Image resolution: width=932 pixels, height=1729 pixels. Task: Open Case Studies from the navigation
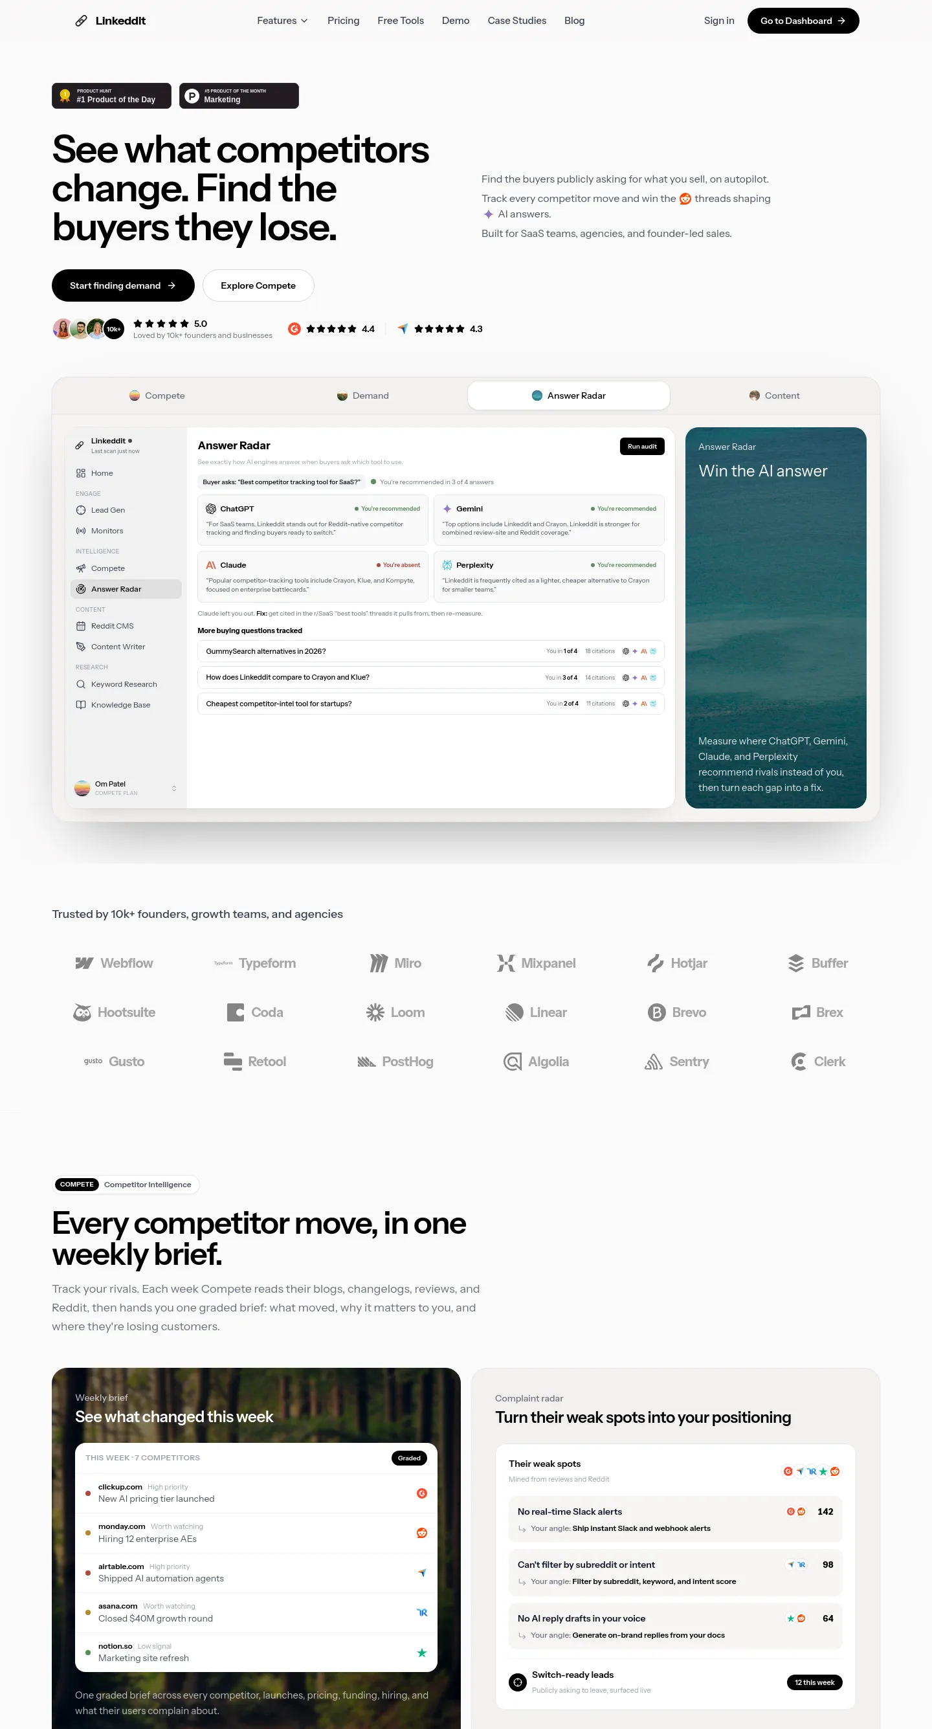tap(516, 21)
